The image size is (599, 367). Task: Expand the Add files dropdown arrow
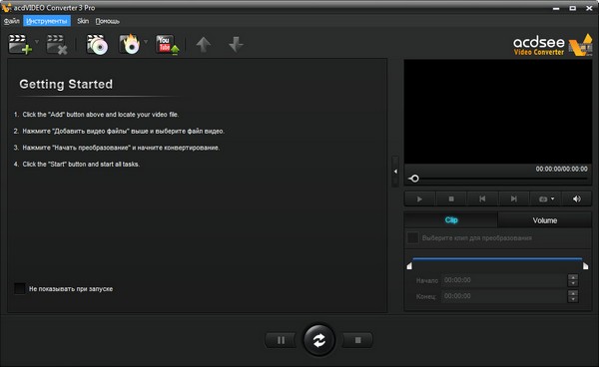click(37, 41)
